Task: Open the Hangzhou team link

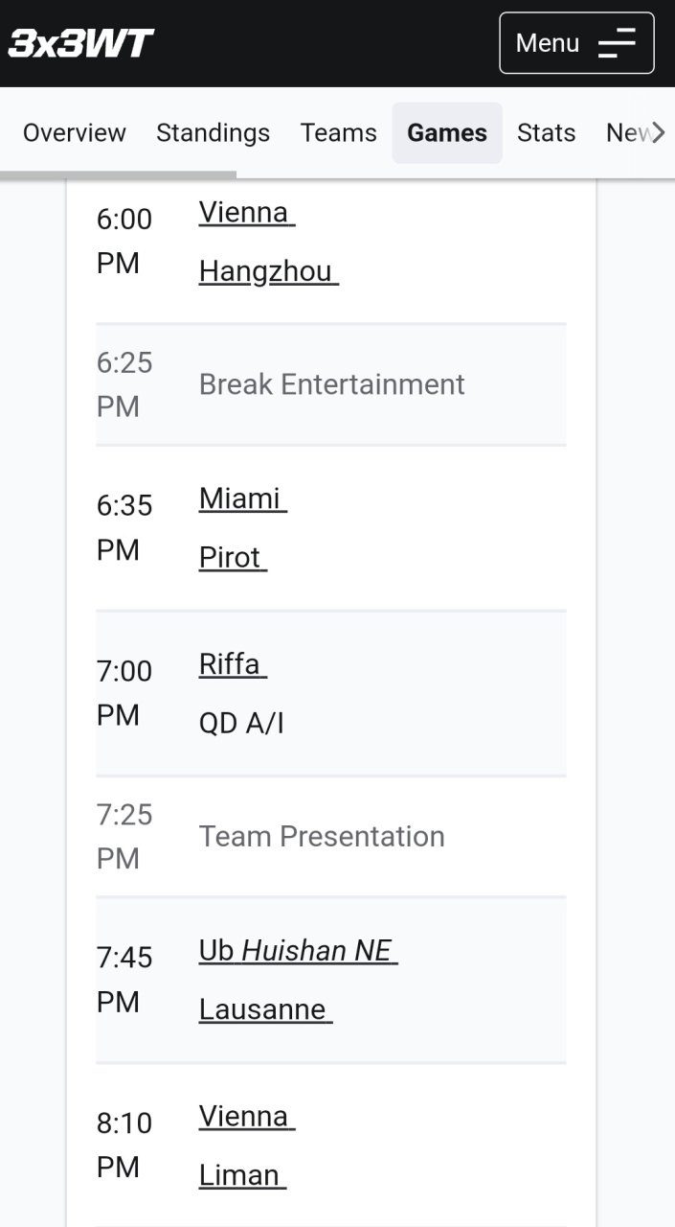Action: 268,272
